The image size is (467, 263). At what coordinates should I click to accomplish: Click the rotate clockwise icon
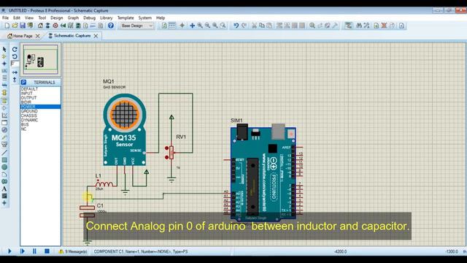(x=15, y=49)
